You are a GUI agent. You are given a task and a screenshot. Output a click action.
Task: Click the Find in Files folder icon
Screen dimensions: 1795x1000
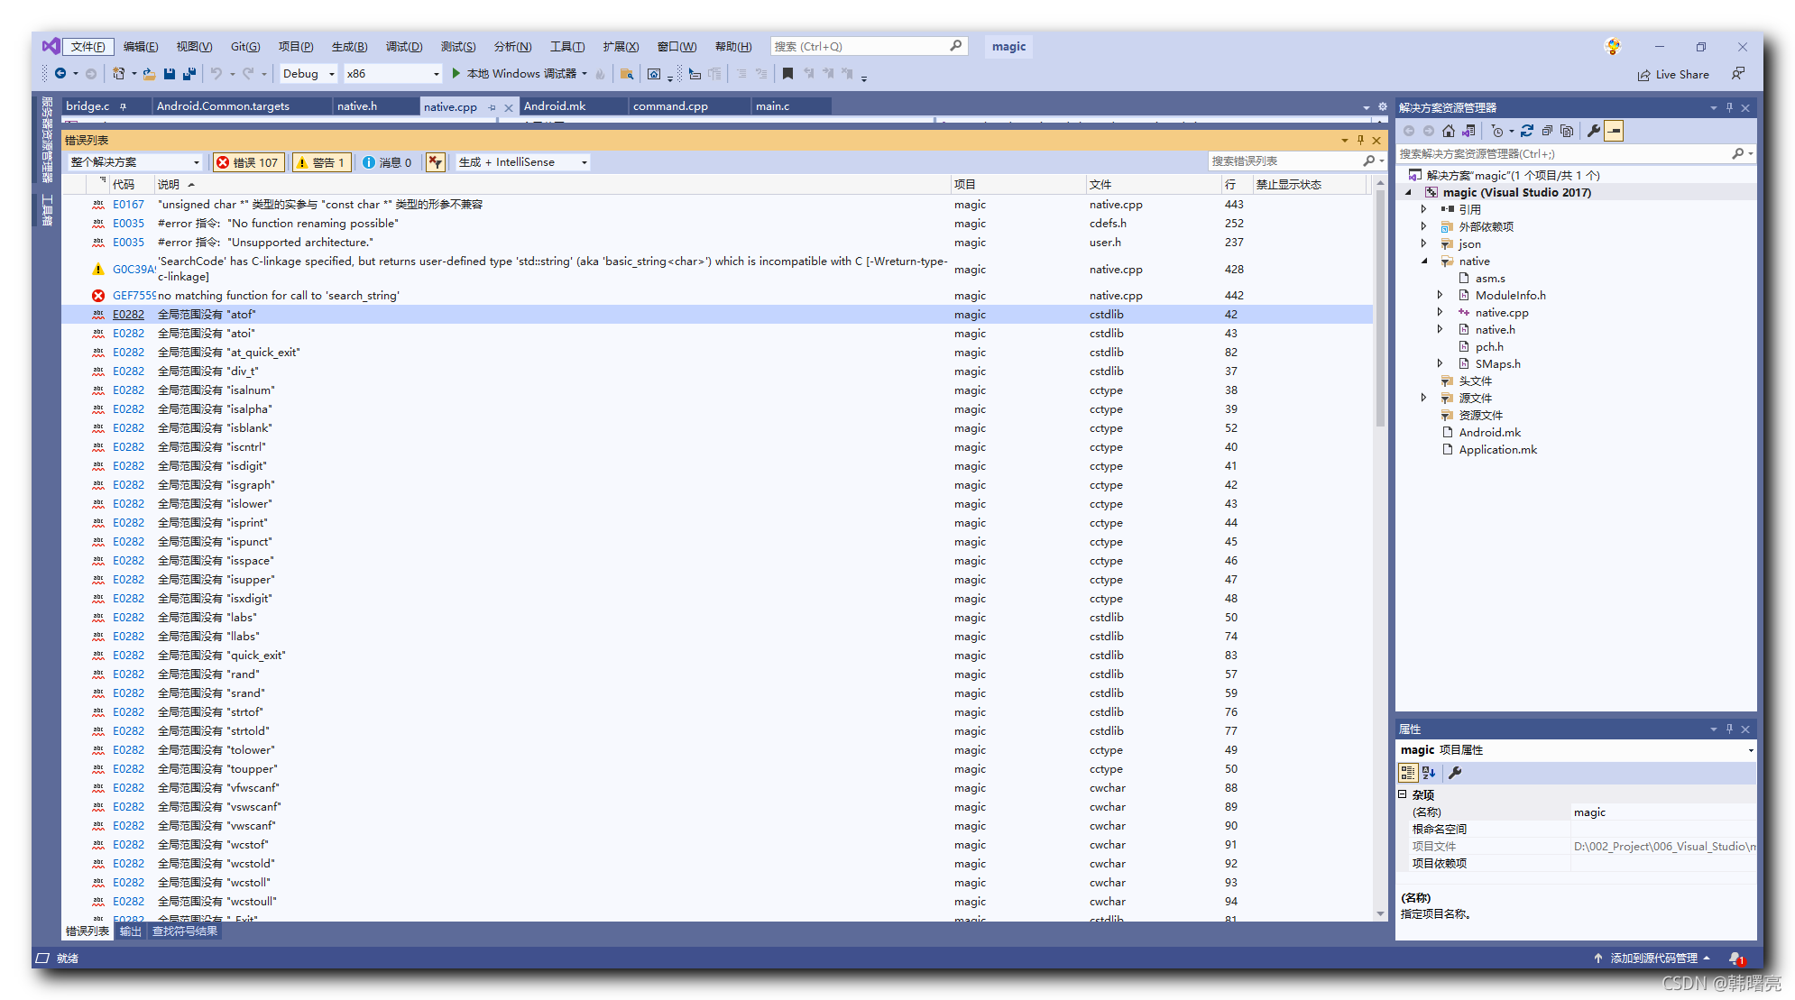627,74
